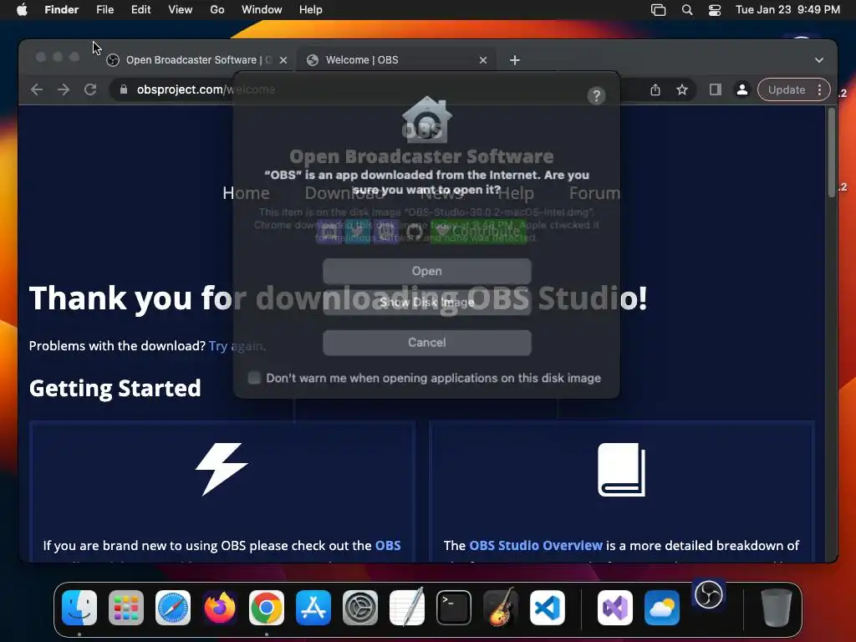Close the Open Broadcaster Software tab

[283, 60]
